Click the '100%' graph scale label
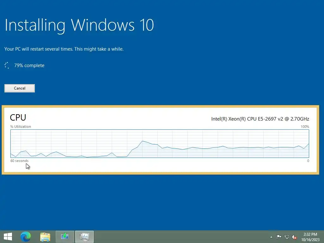 (305, 127)
